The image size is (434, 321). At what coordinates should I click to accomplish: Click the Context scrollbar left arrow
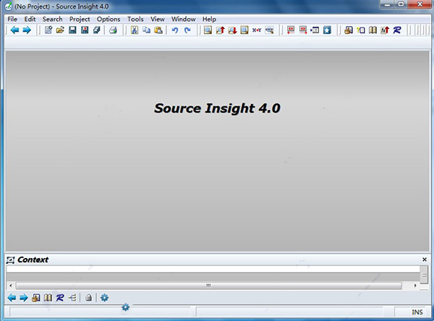click(11, 286)
